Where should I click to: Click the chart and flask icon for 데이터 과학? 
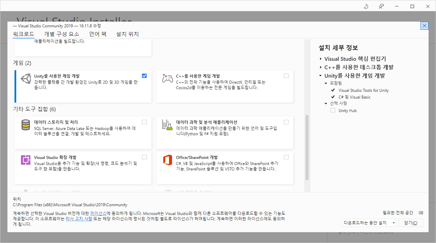168,125
